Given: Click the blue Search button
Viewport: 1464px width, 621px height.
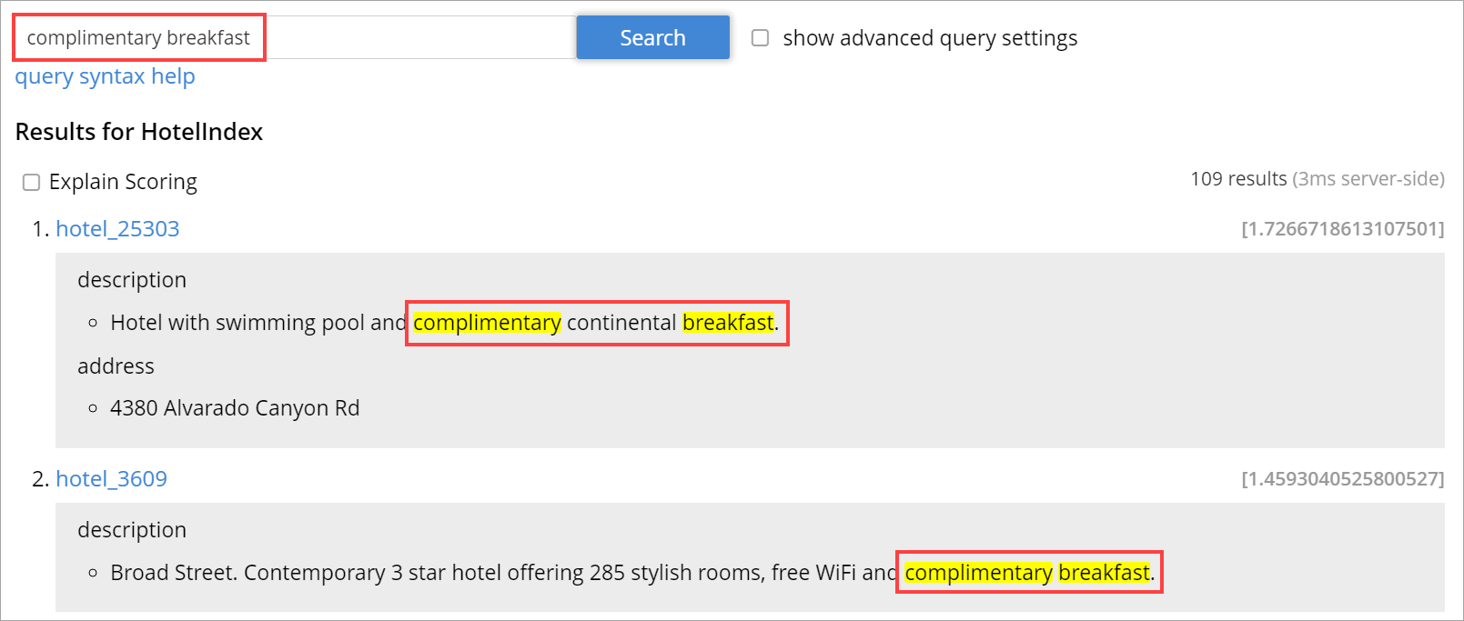Looking at the screenshot, I should click(652, 37).
